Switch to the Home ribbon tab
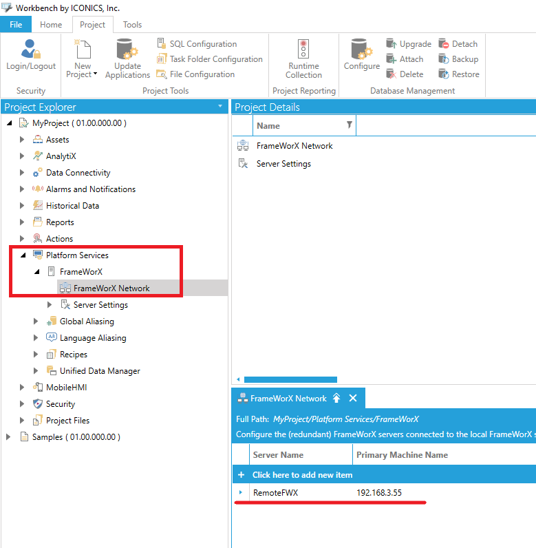The height and width of the screenshot is (548, 536). click(51, 25)
